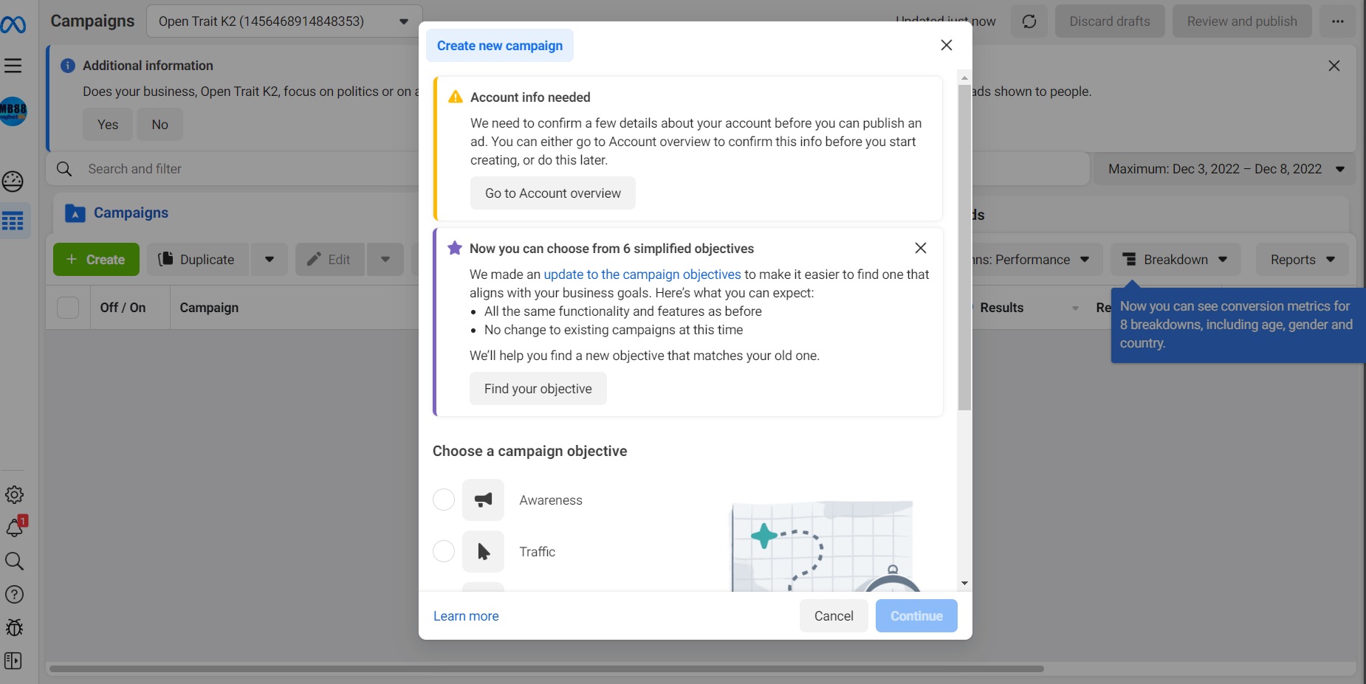Click the Edit button
Screen dimensions: 1366x684
coord(330,260)
